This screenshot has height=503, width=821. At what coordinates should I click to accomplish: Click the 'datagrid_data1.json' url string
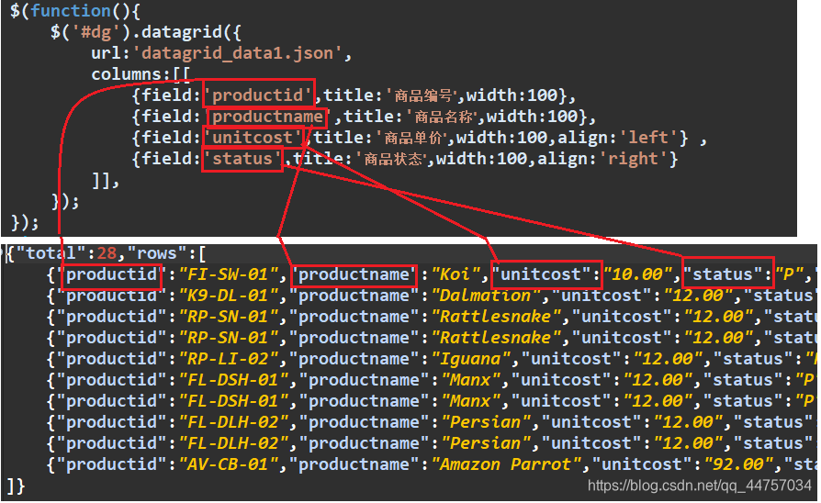click(x=238, y=53)
